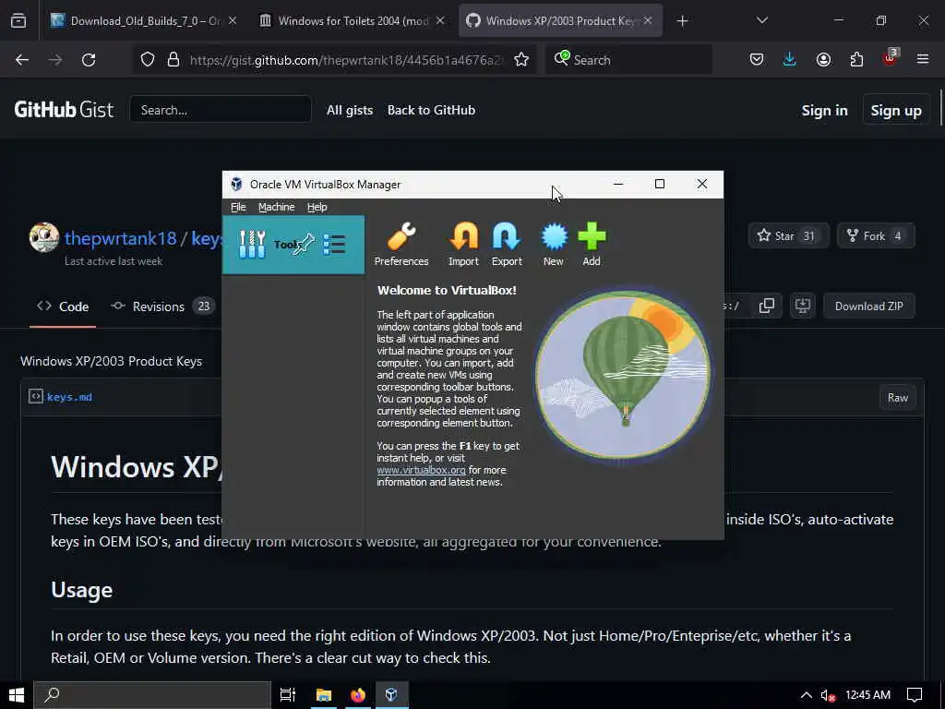Viewport: 945px width, 709px height.
Task: Reload the current page
Action: click(89, 60)
